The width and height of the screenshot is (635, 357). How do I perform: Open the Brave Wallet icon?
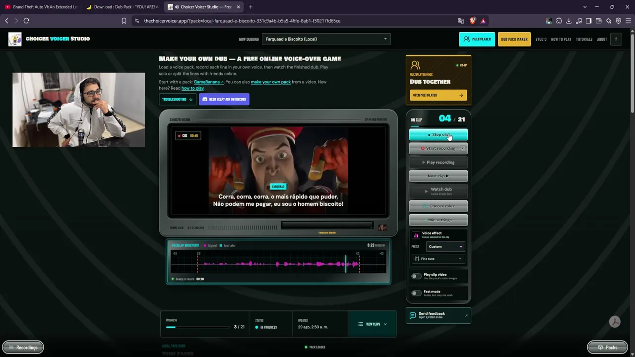point(599,21)
